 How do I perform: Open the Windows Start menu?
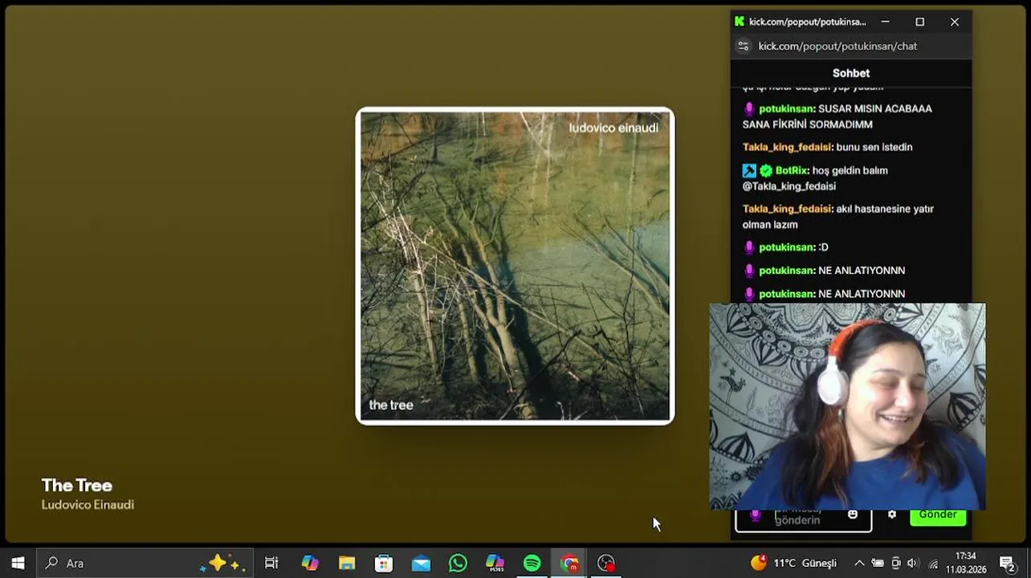click(18, 564)
